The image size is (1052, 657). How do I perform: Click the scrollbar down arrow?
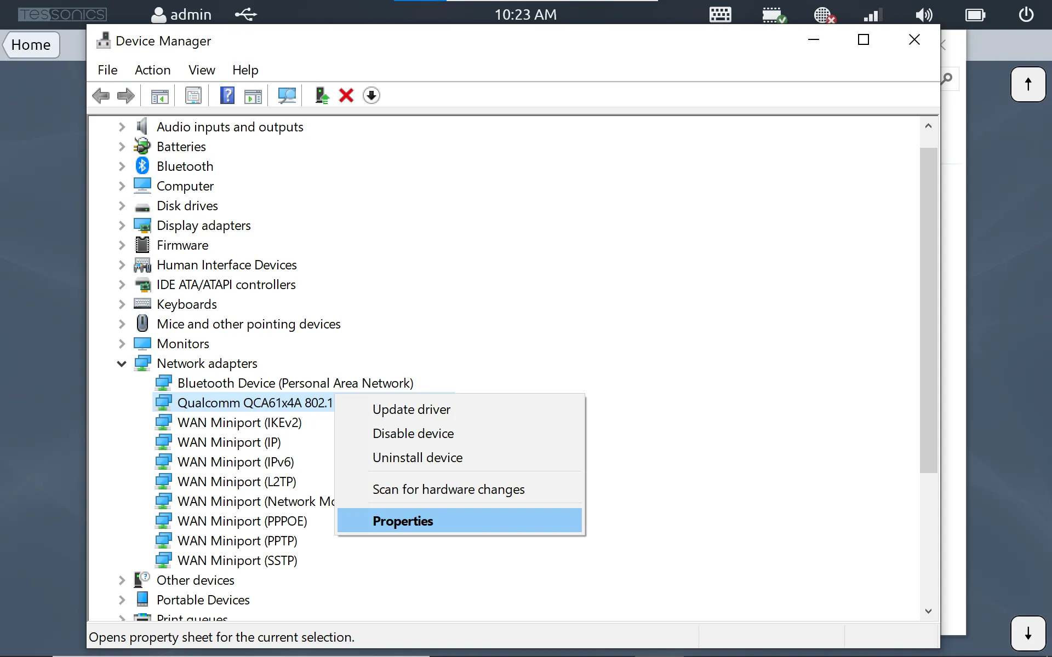[928, 611]
